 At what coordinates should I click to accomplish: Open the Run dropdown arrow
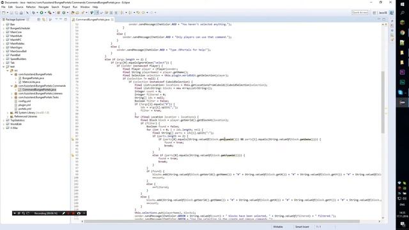(x=45, y=13)
